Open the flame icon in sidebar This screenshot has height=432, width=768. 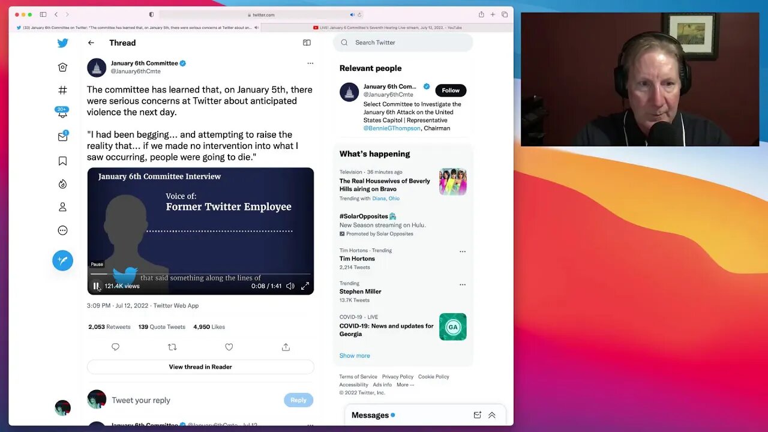click(x=62, y=184)
